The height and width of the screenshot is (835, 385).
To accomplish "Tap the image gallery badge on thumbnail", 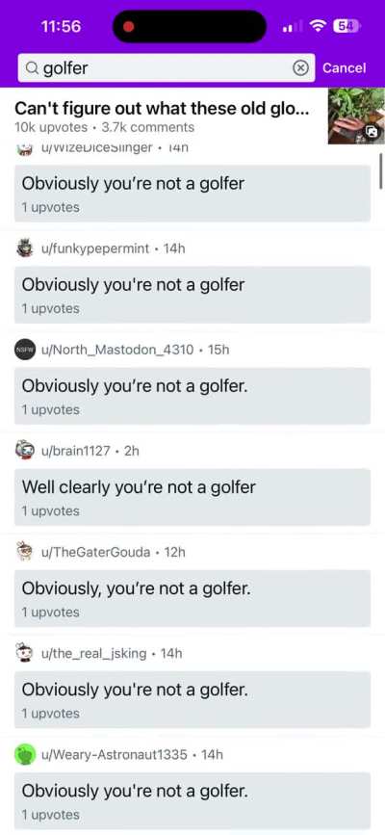I will pyautogui.click(x=373, y=132).
